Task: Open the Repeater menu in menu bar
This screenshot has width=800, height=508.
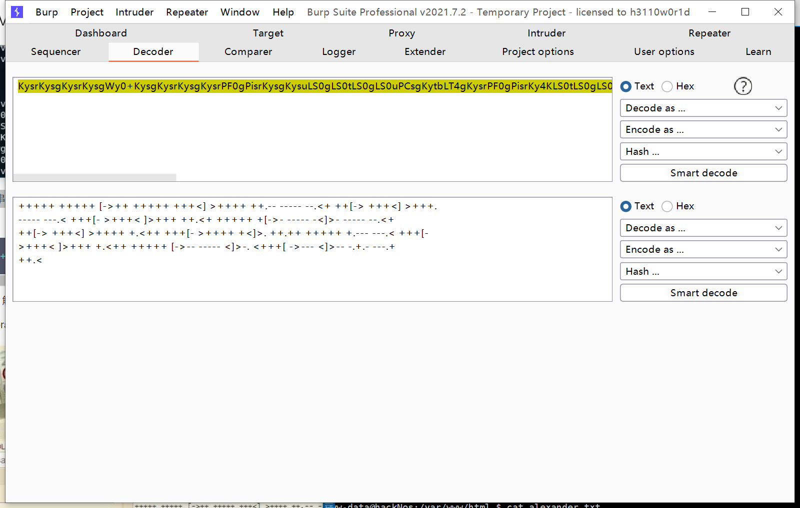Action: click(x=187, y=12)
